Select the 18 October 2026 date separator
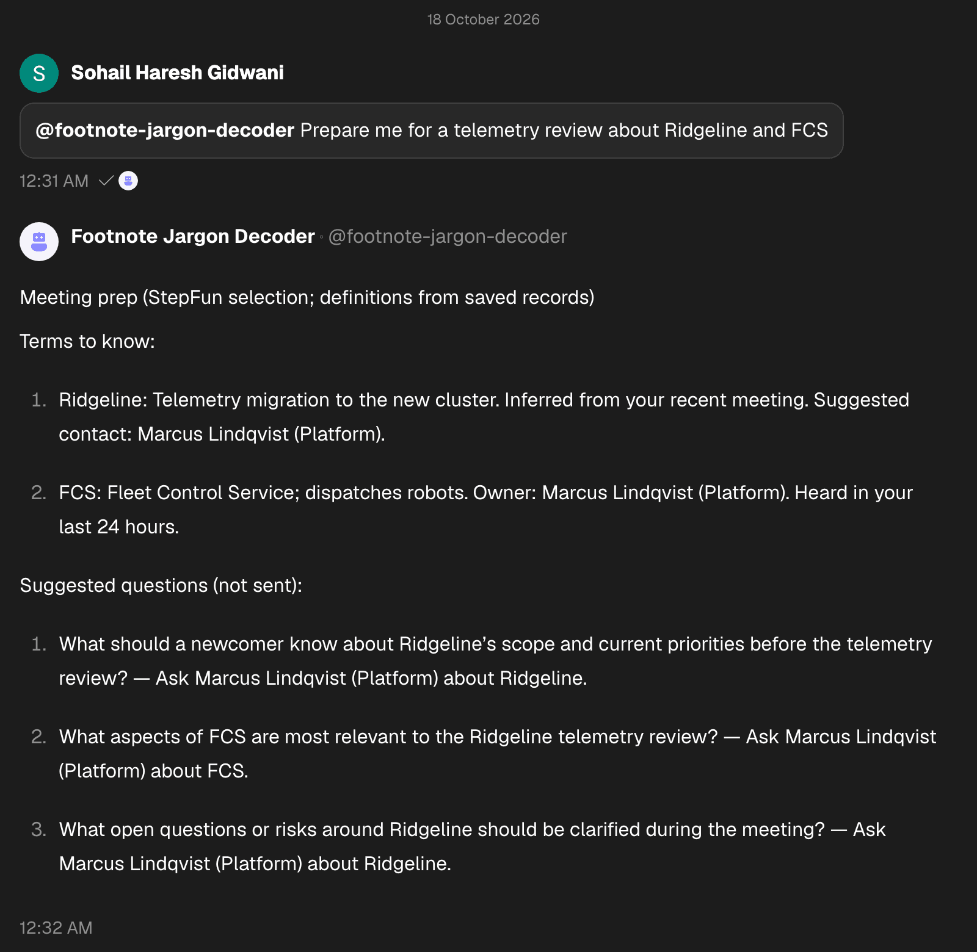The height and width of the screenshot is (952, 977). (x=484, y=20)
